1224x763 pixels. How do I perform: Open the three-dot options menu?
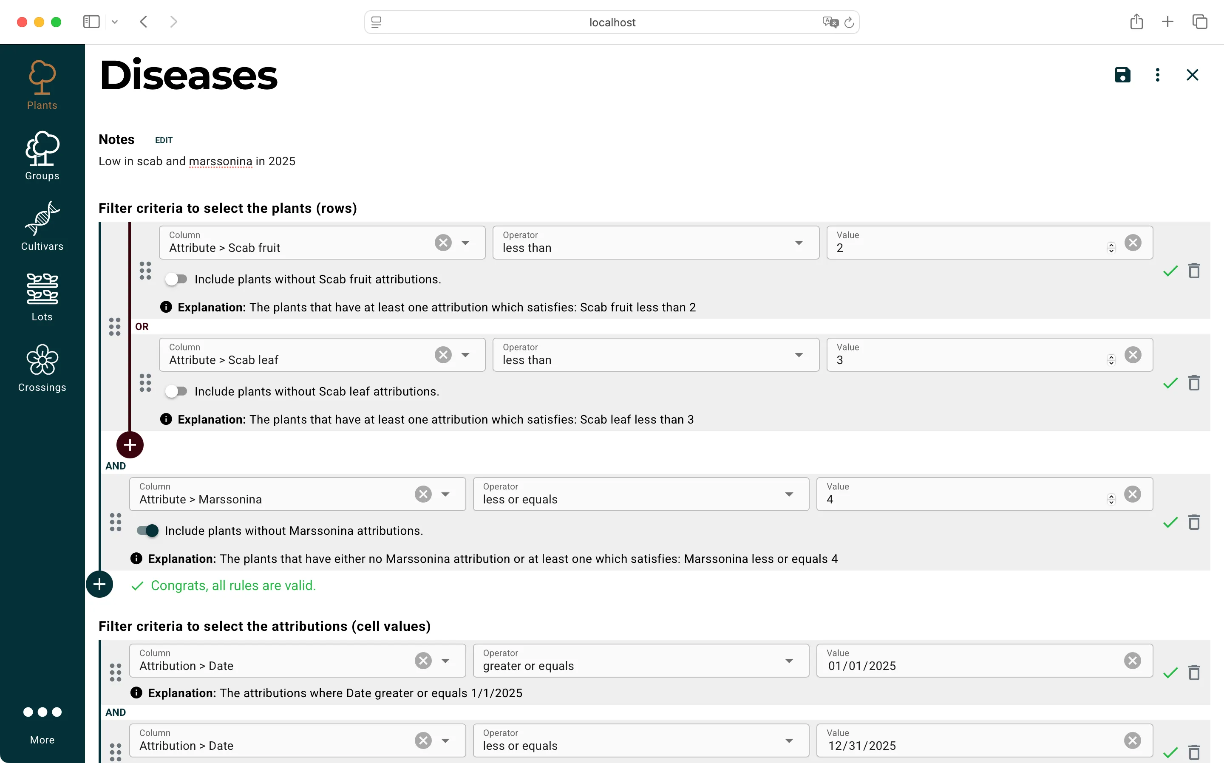(x=1157, y=75)
